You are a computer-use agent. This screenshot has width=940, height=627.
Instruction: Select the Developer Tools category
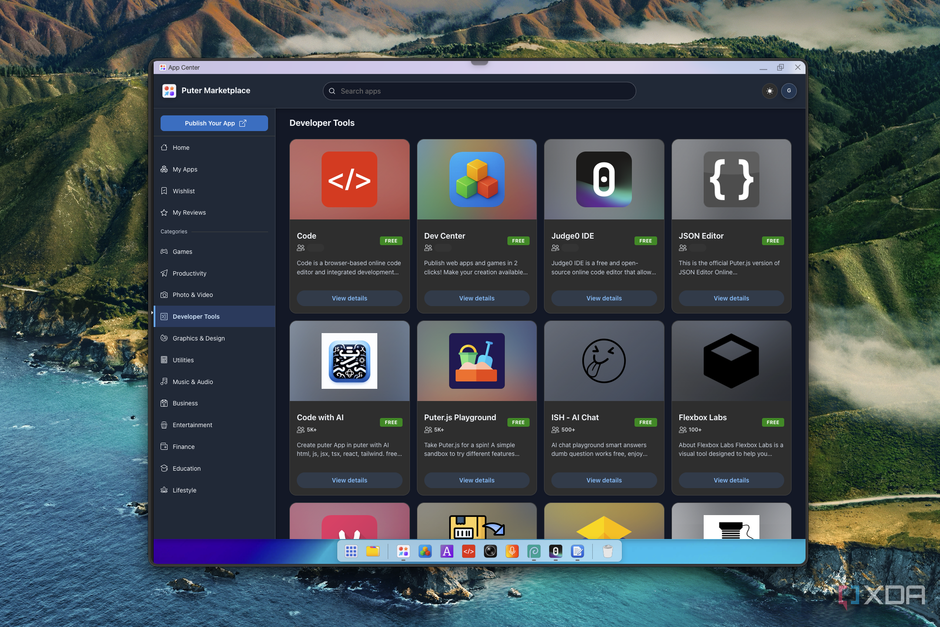pyautogui.click(x=214, y=317)
